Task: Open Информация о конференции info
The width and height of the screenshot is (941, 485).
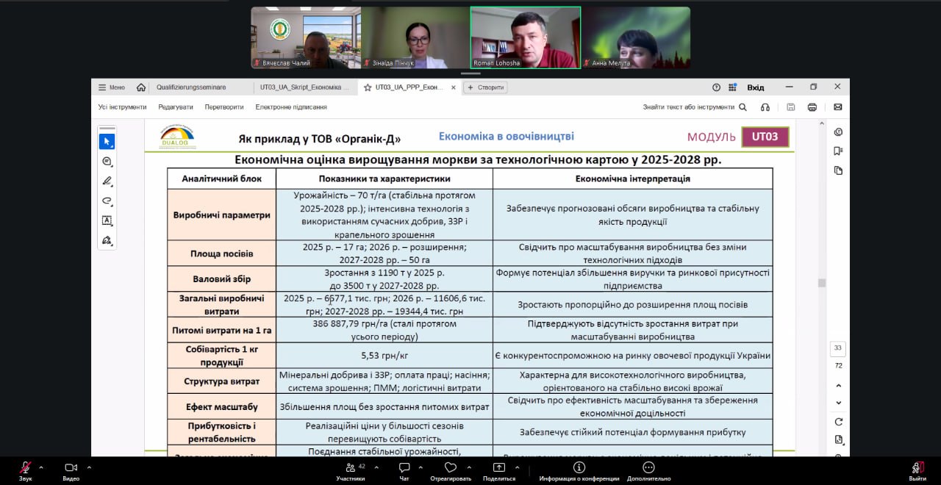Action: coord(579,470)
